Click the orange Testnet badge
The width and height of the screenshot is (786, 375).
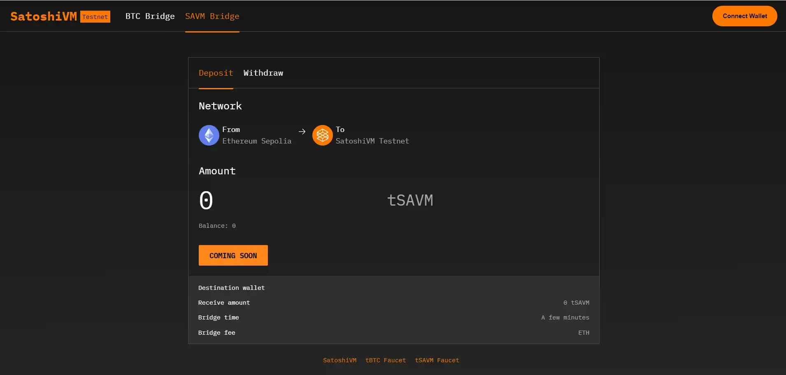pyautogui.click(x=95, y=17)
